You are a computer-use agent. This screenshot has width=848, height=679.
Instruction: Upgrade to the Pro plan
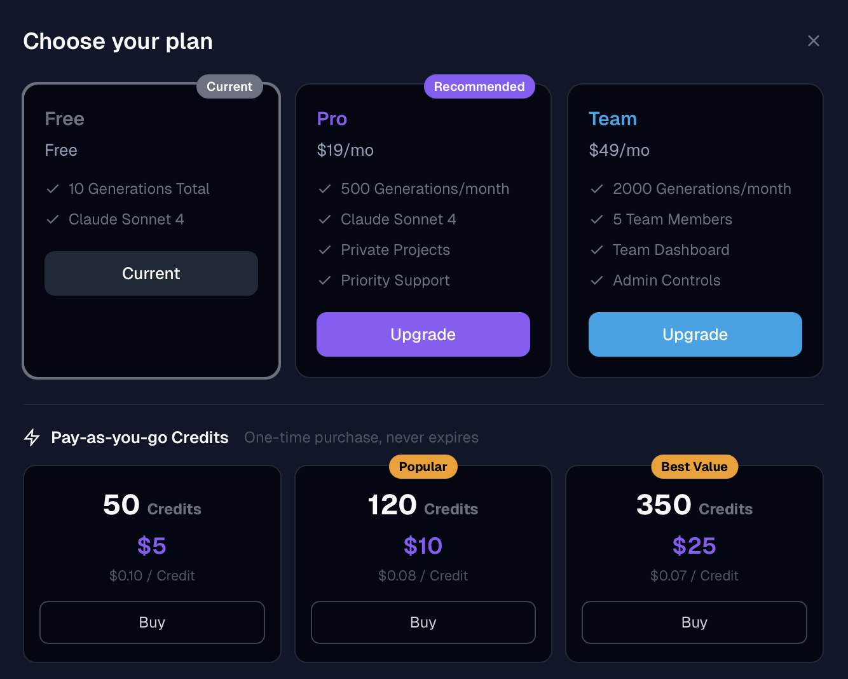pyautogui.click(x=423, y=334)
